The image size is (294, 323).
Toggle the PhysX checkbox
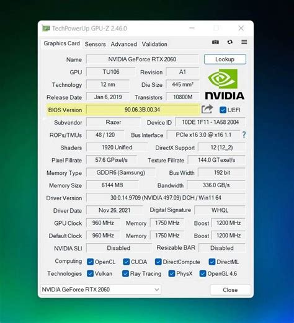point(172,273)
